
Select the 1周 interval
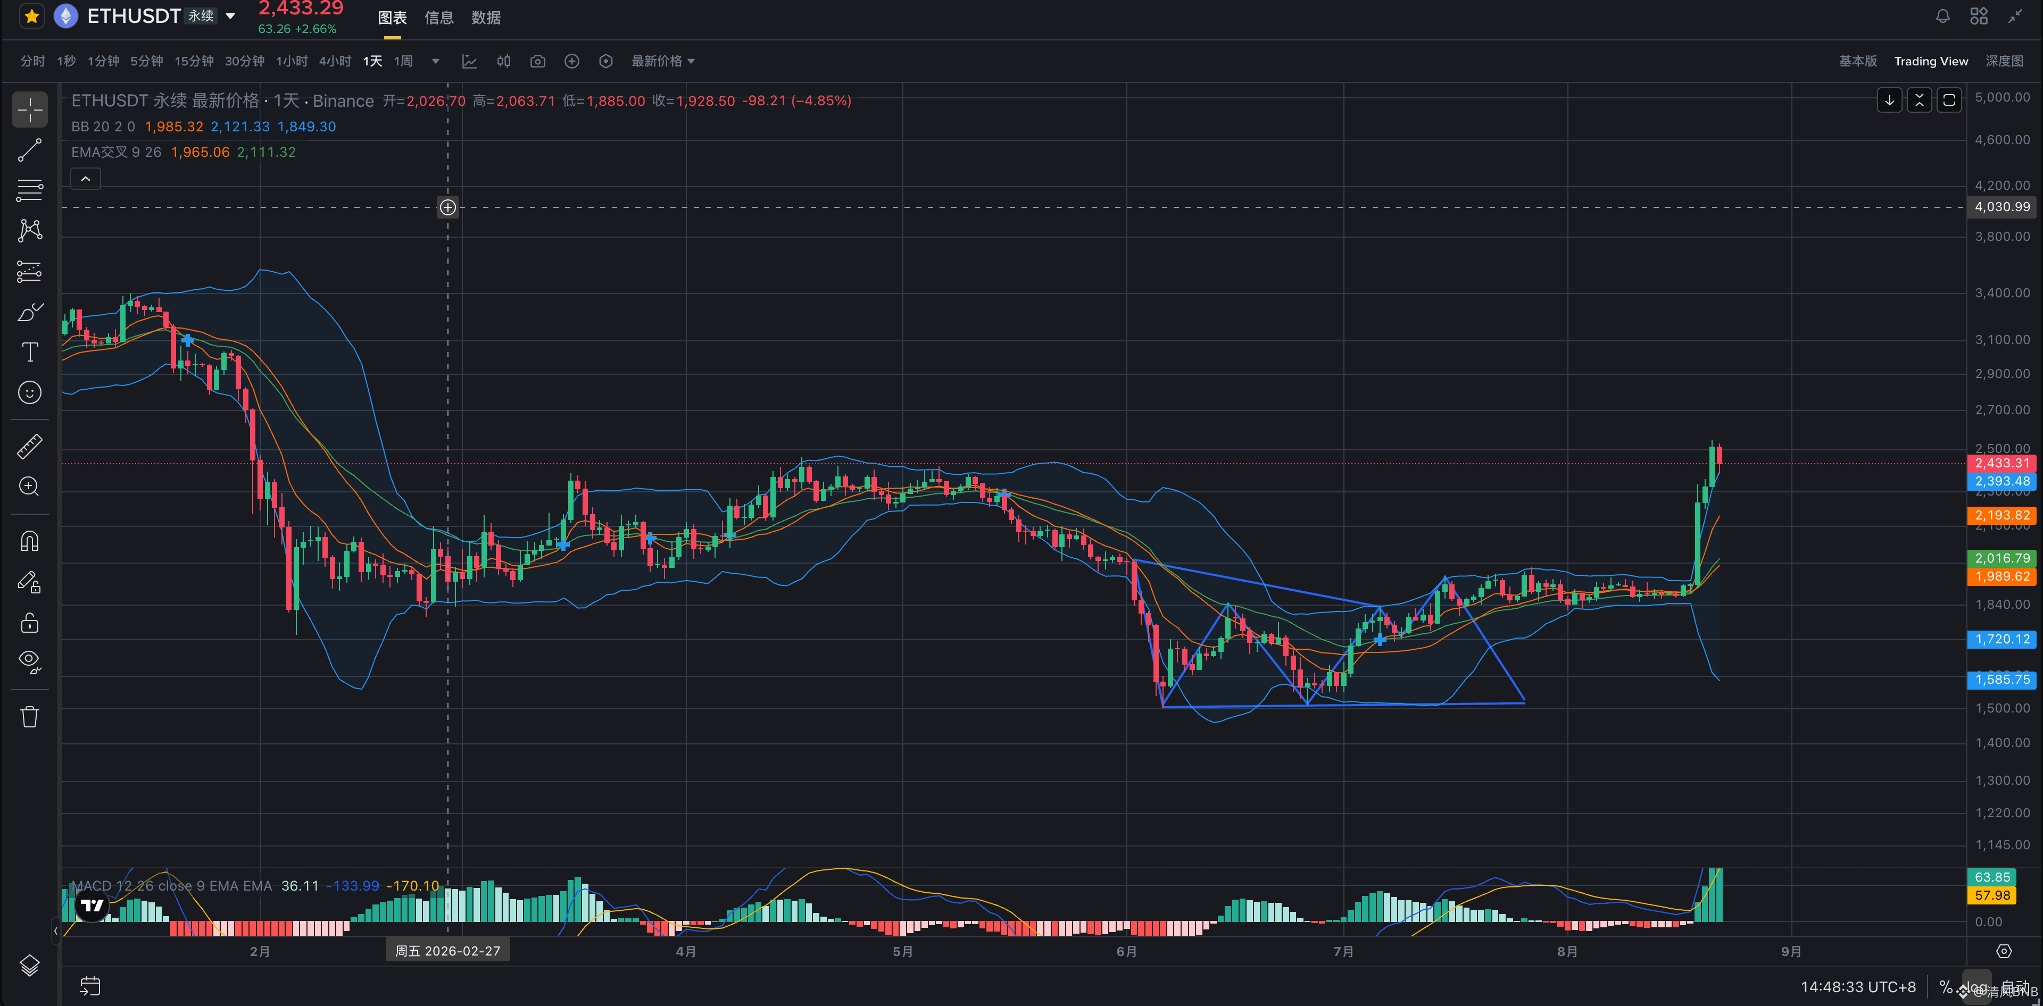click(404, 61)
